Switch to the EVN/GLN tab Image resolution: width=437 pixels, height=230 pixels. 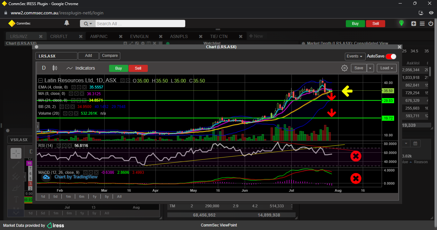[139, 36]
